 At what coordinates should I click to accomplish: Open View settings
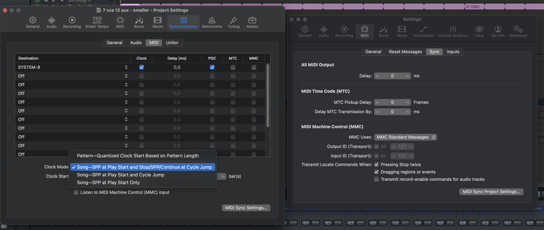click(479, 31)
